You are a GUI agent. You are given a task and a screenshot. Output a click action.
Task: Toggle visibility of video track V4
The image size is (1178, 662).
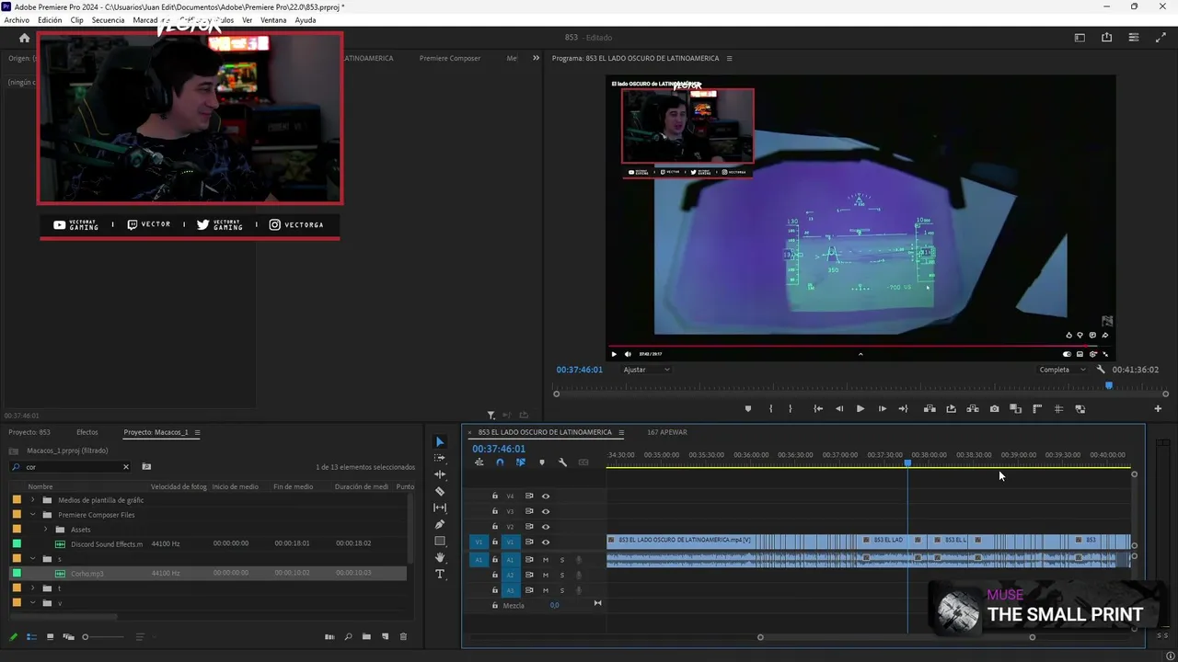[x=546, y=496]
